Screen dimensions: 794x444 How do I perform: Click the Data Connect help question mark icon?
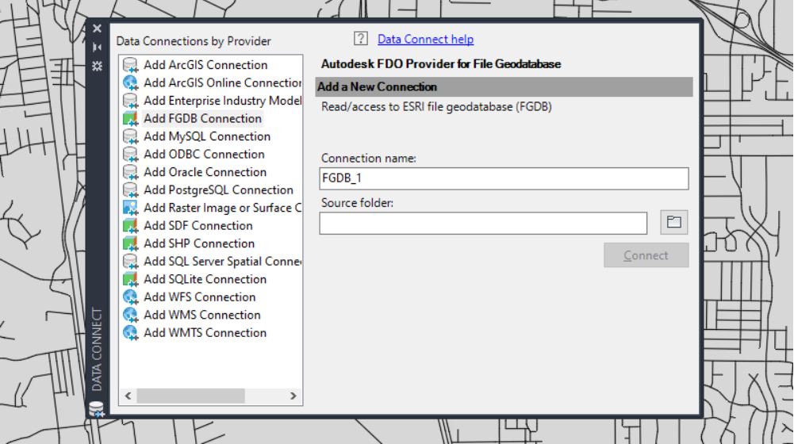point(361,39)
